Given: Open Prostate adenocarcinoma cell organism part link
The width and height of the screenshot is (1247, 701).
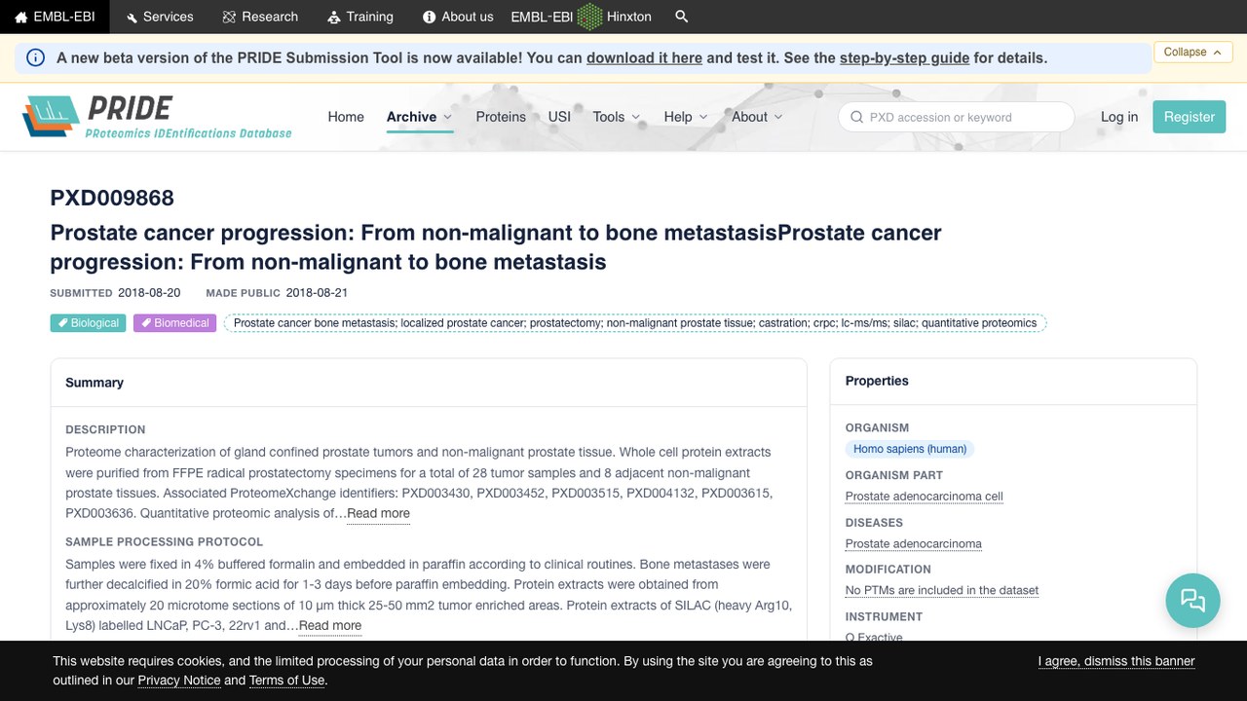Looking at the screenshot, I should 924,497.
